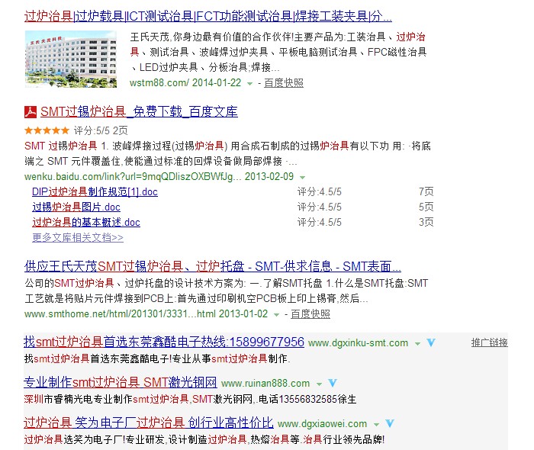Click the blue V badge beside ruinan888.com
This screenshot has width=534, height=450.
333,383
